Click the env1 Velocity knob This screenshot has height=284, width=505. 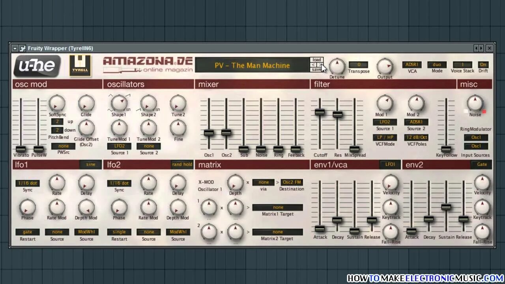pyautogui.click(x=391, y=183)
